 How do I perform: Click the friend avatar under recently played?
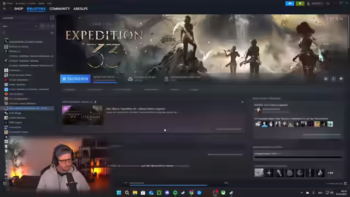[x=258, y=109]
